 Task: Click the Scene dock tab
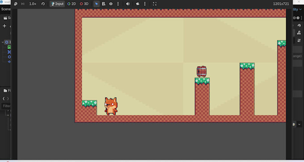6,9
